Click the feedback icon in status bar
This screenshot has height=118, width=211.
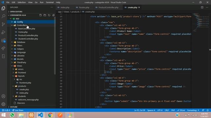pyautogui.click(x=203, y=110)
